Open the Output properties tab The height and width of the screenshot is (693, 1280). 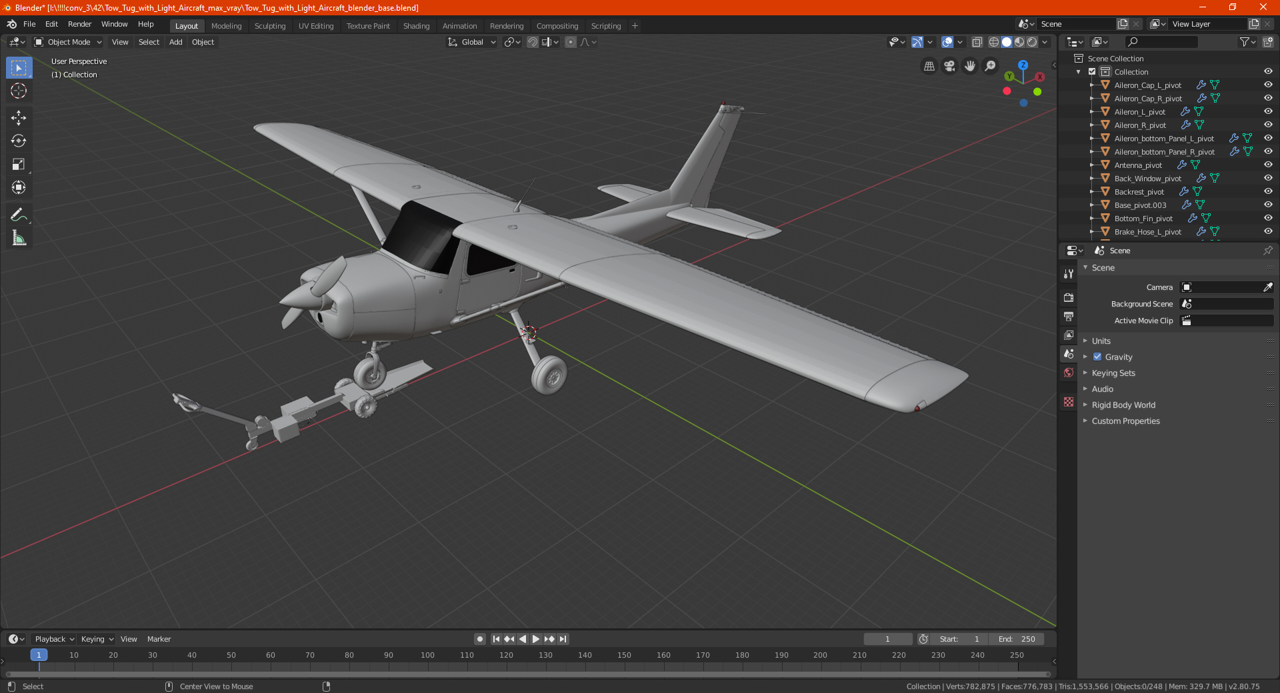pos(1069,316)
